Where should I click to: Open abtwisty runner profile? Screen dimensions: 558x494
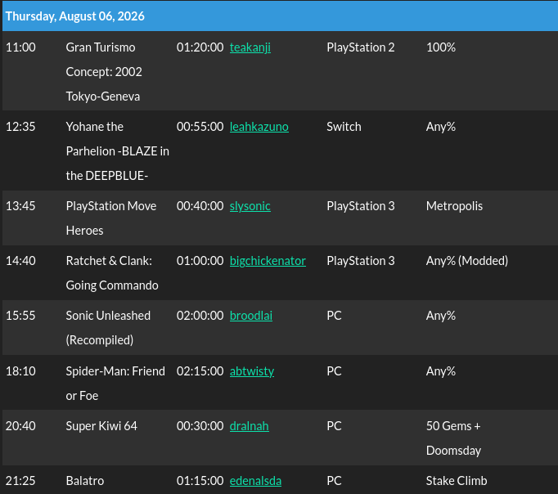(x=252, y=371)
